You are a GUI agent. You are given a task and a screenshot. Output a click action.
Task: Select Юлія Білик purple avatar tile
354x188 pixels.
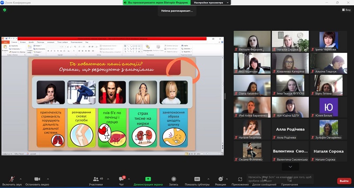(328, 108)
